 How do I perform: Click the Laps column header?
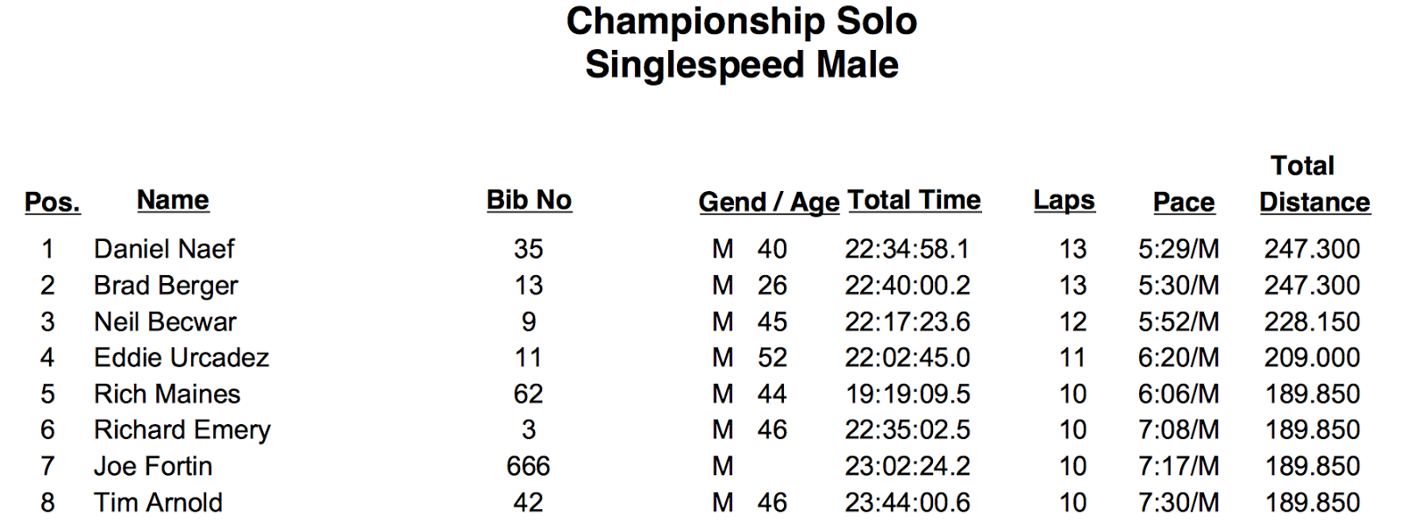pos(1064,200)
